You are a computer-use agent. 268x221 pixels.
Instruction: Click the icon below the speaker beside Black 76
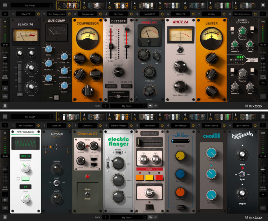pyautogui.click(x=5, y=97)
